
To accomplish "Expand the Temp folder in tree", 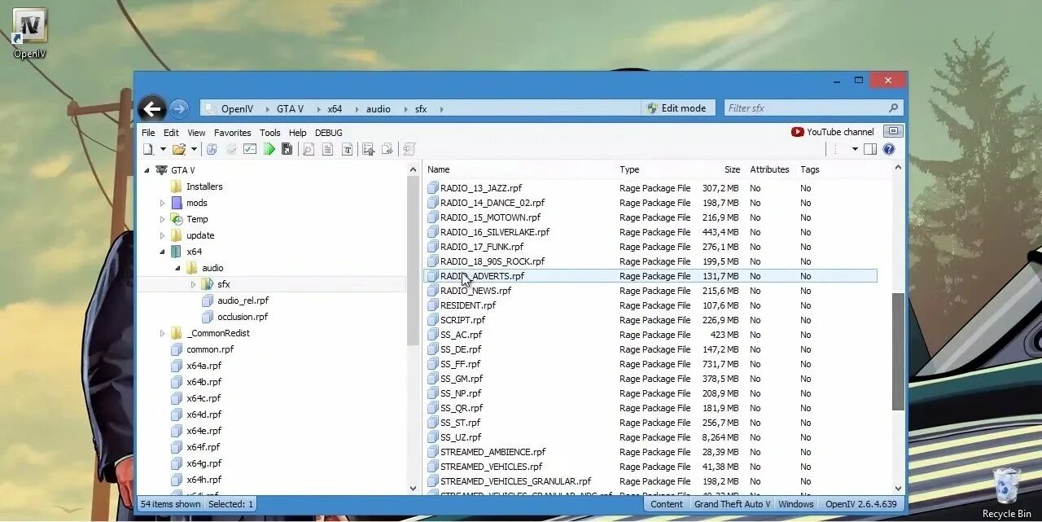I will coord(162,219).
